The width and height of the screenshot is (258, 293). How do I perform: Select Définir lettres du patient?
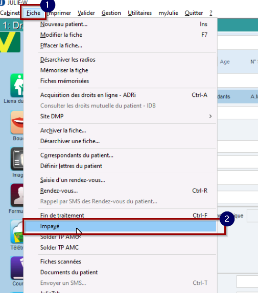coord(120,166)
